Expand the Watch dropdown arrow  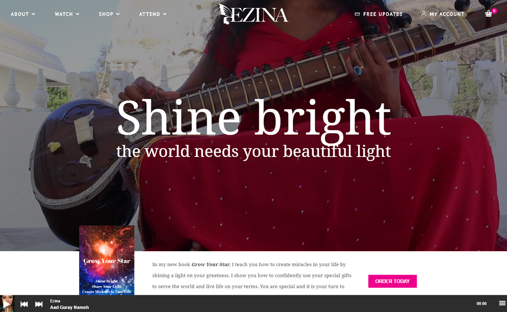click(77, 14)
